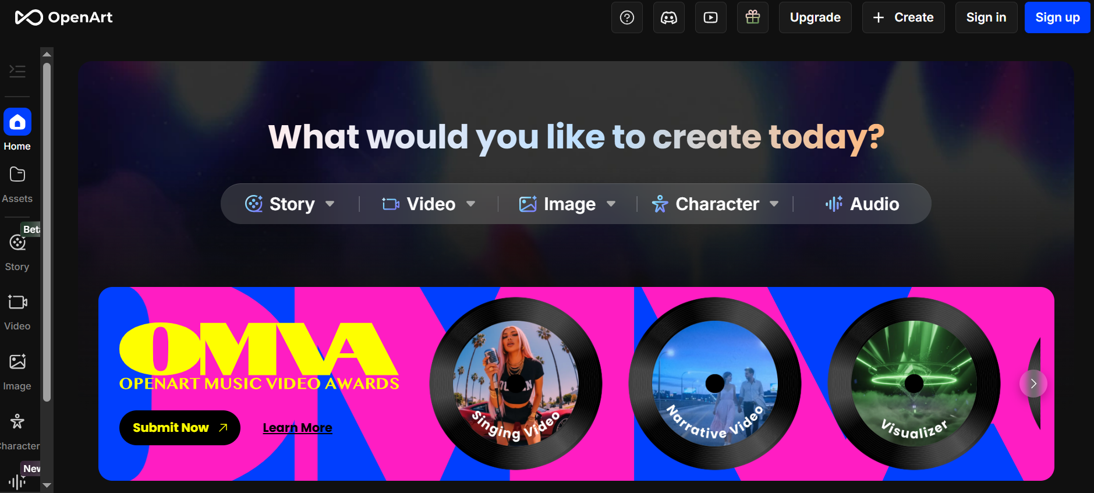Open the help question mark icon

(x=626, y=17)
